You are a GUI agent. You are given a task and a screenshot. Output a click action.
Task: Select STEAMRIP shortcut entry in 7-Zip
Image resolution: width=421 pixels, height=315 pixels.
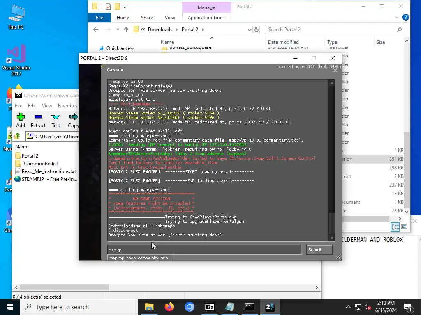pyautogui.click(x=46, y=179)
